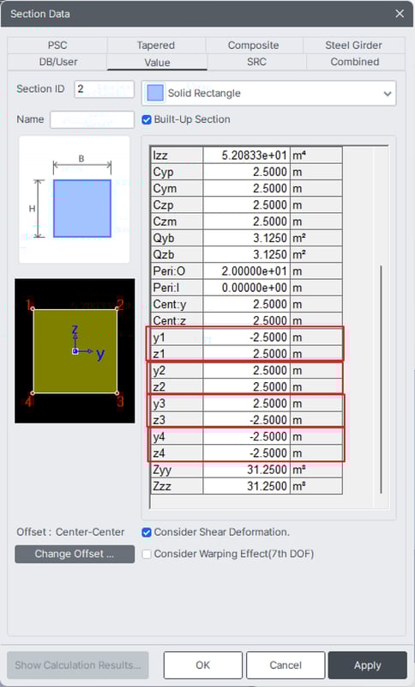Image resolution: width=415 pixels, height=687 pixels.
Task: Click the Cancel button
Action: click(286, 665)
